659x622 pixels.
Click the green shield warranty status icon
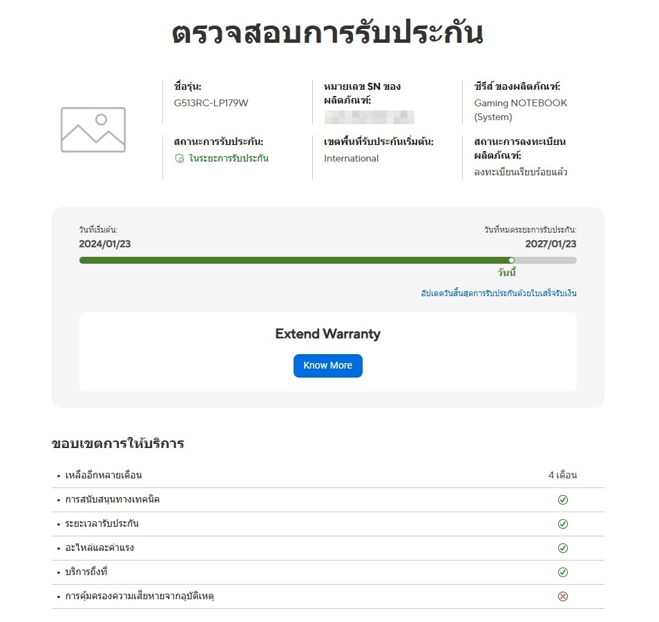(x=180, y=158)
